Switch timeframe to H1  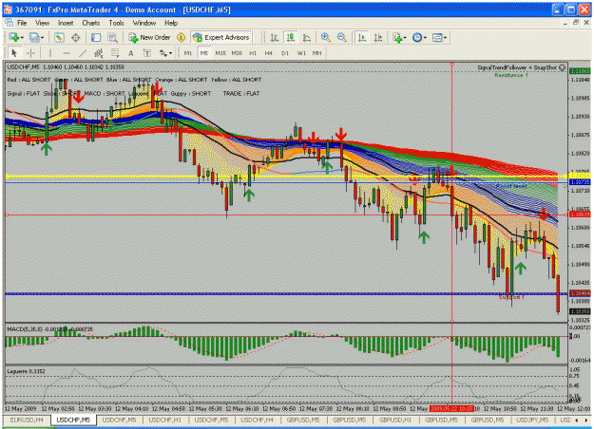[253, 53]
